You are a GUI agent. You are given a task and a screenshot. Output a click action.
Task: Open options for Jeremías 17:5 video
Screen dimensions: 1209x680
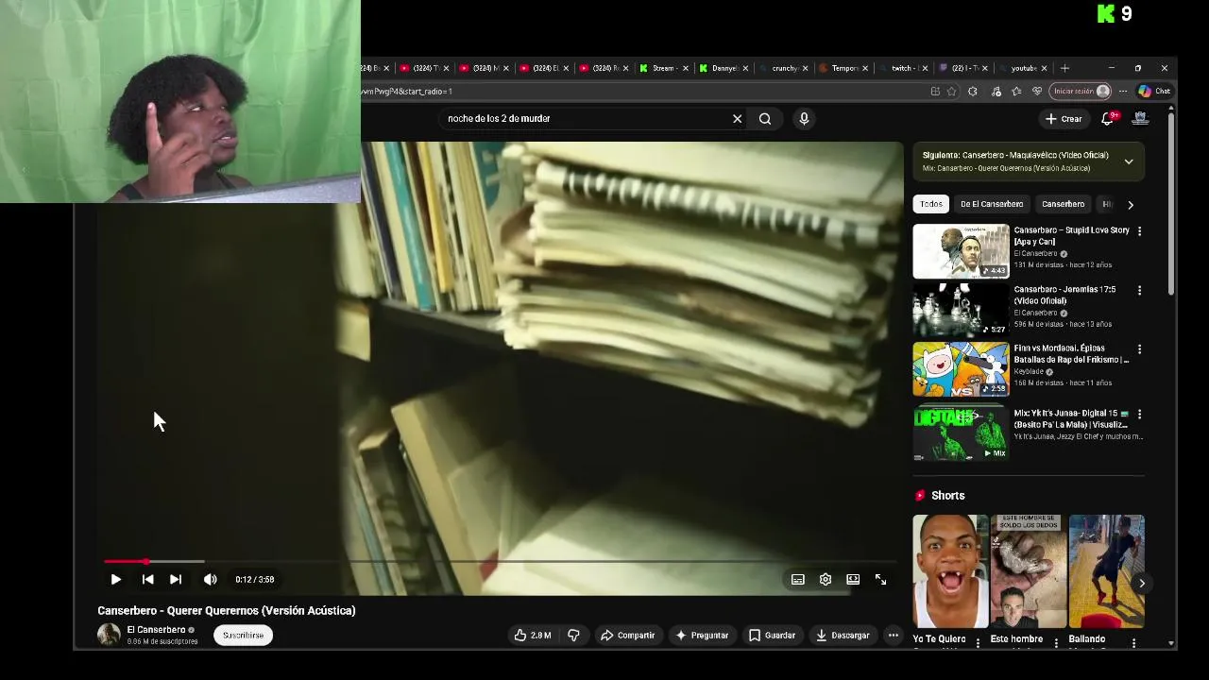(1139, 291)
